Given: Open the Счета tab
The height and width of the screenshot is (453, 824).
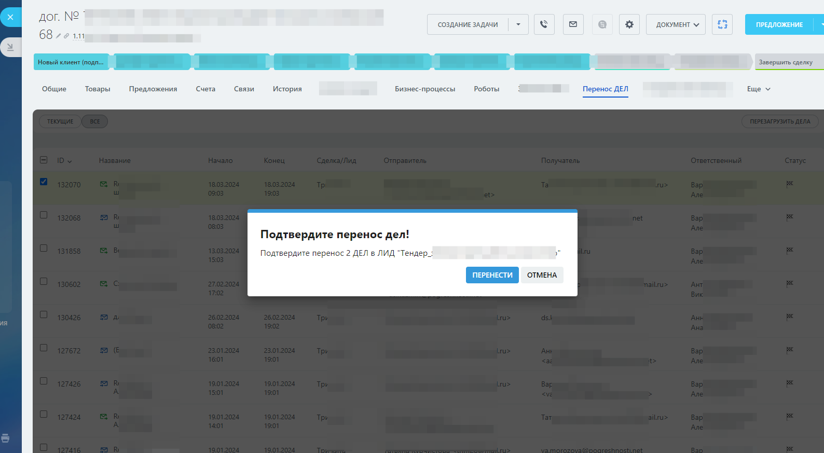Looking at the screenshot, I should 205,89.
